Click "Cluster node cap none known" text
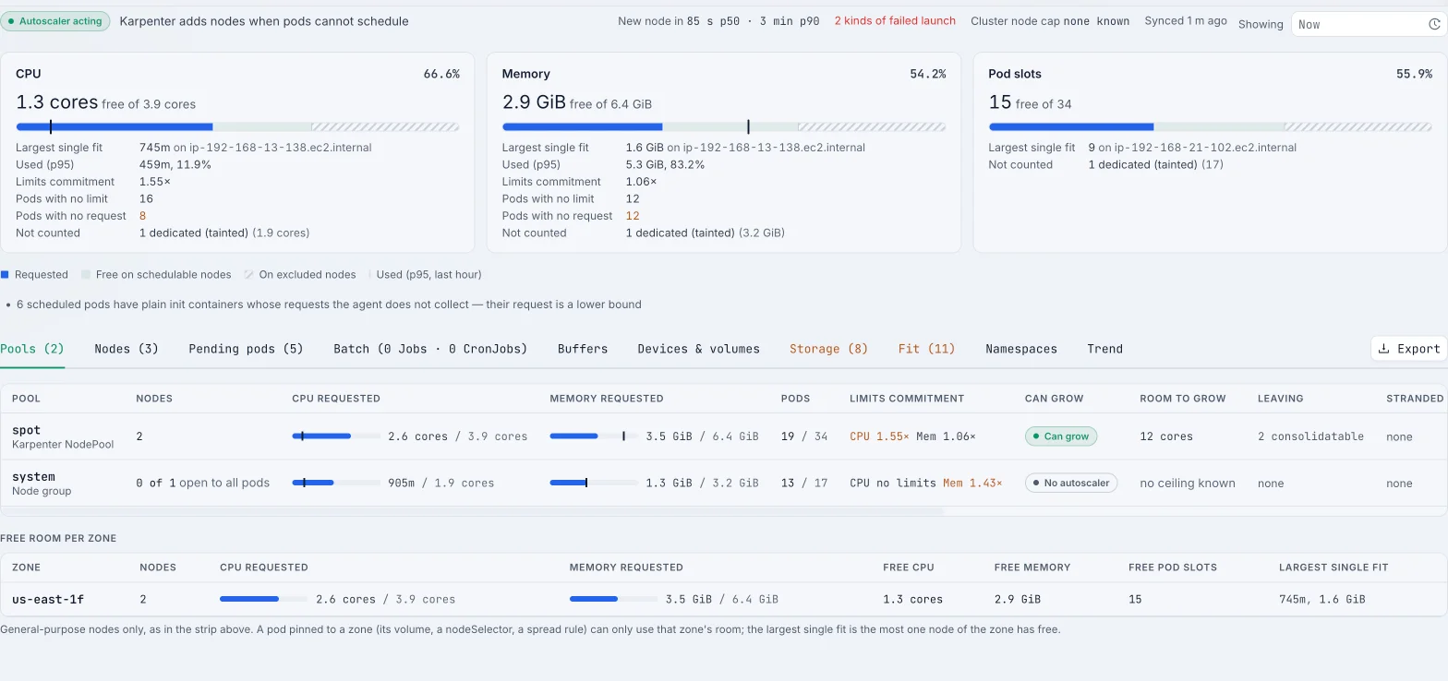1448x681 pixels. tap(1050, 20)
